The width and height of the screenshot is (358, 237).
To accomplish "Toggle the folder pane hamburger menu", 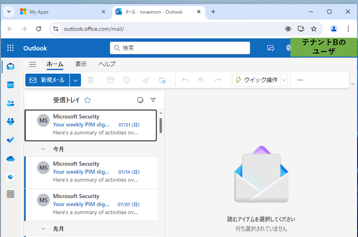I will coord(33,64).
